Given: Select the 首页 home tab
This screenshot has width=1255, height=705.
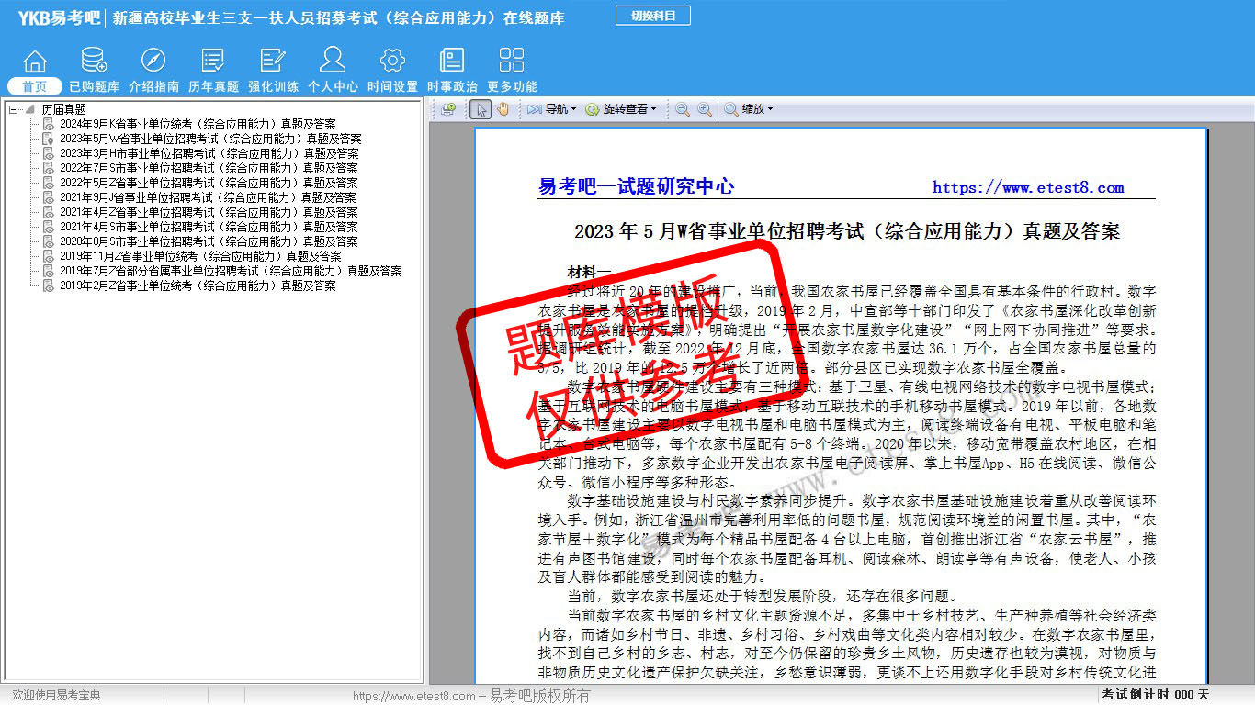Looking at the screenshot, I should pyautogui.click(x=35, y=86).
